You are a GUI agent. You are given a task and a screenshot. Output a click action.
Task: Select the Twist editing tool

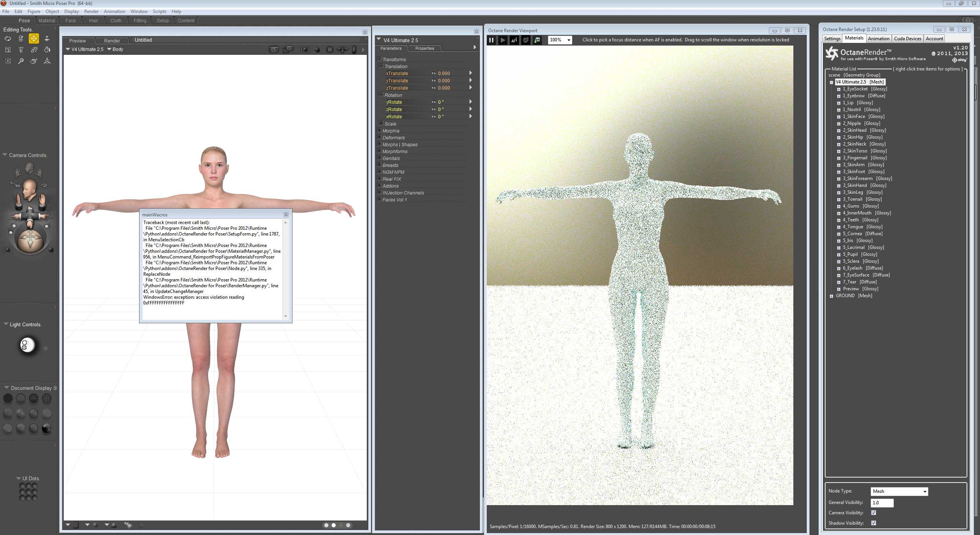tap(21, 39)
